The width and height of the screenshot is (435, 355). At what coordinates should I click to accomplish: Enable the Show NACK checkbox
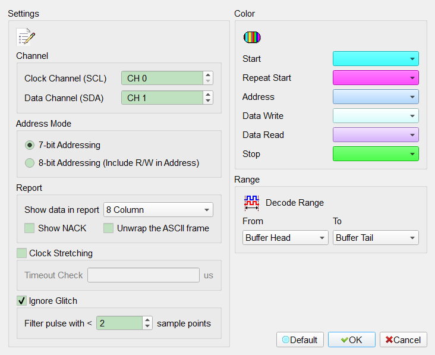click(29, 228)
